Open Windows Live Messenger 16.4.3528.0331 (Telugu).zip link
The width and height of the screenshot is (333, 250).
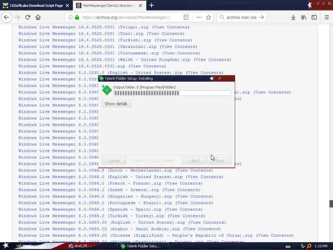tap(84, 27)
